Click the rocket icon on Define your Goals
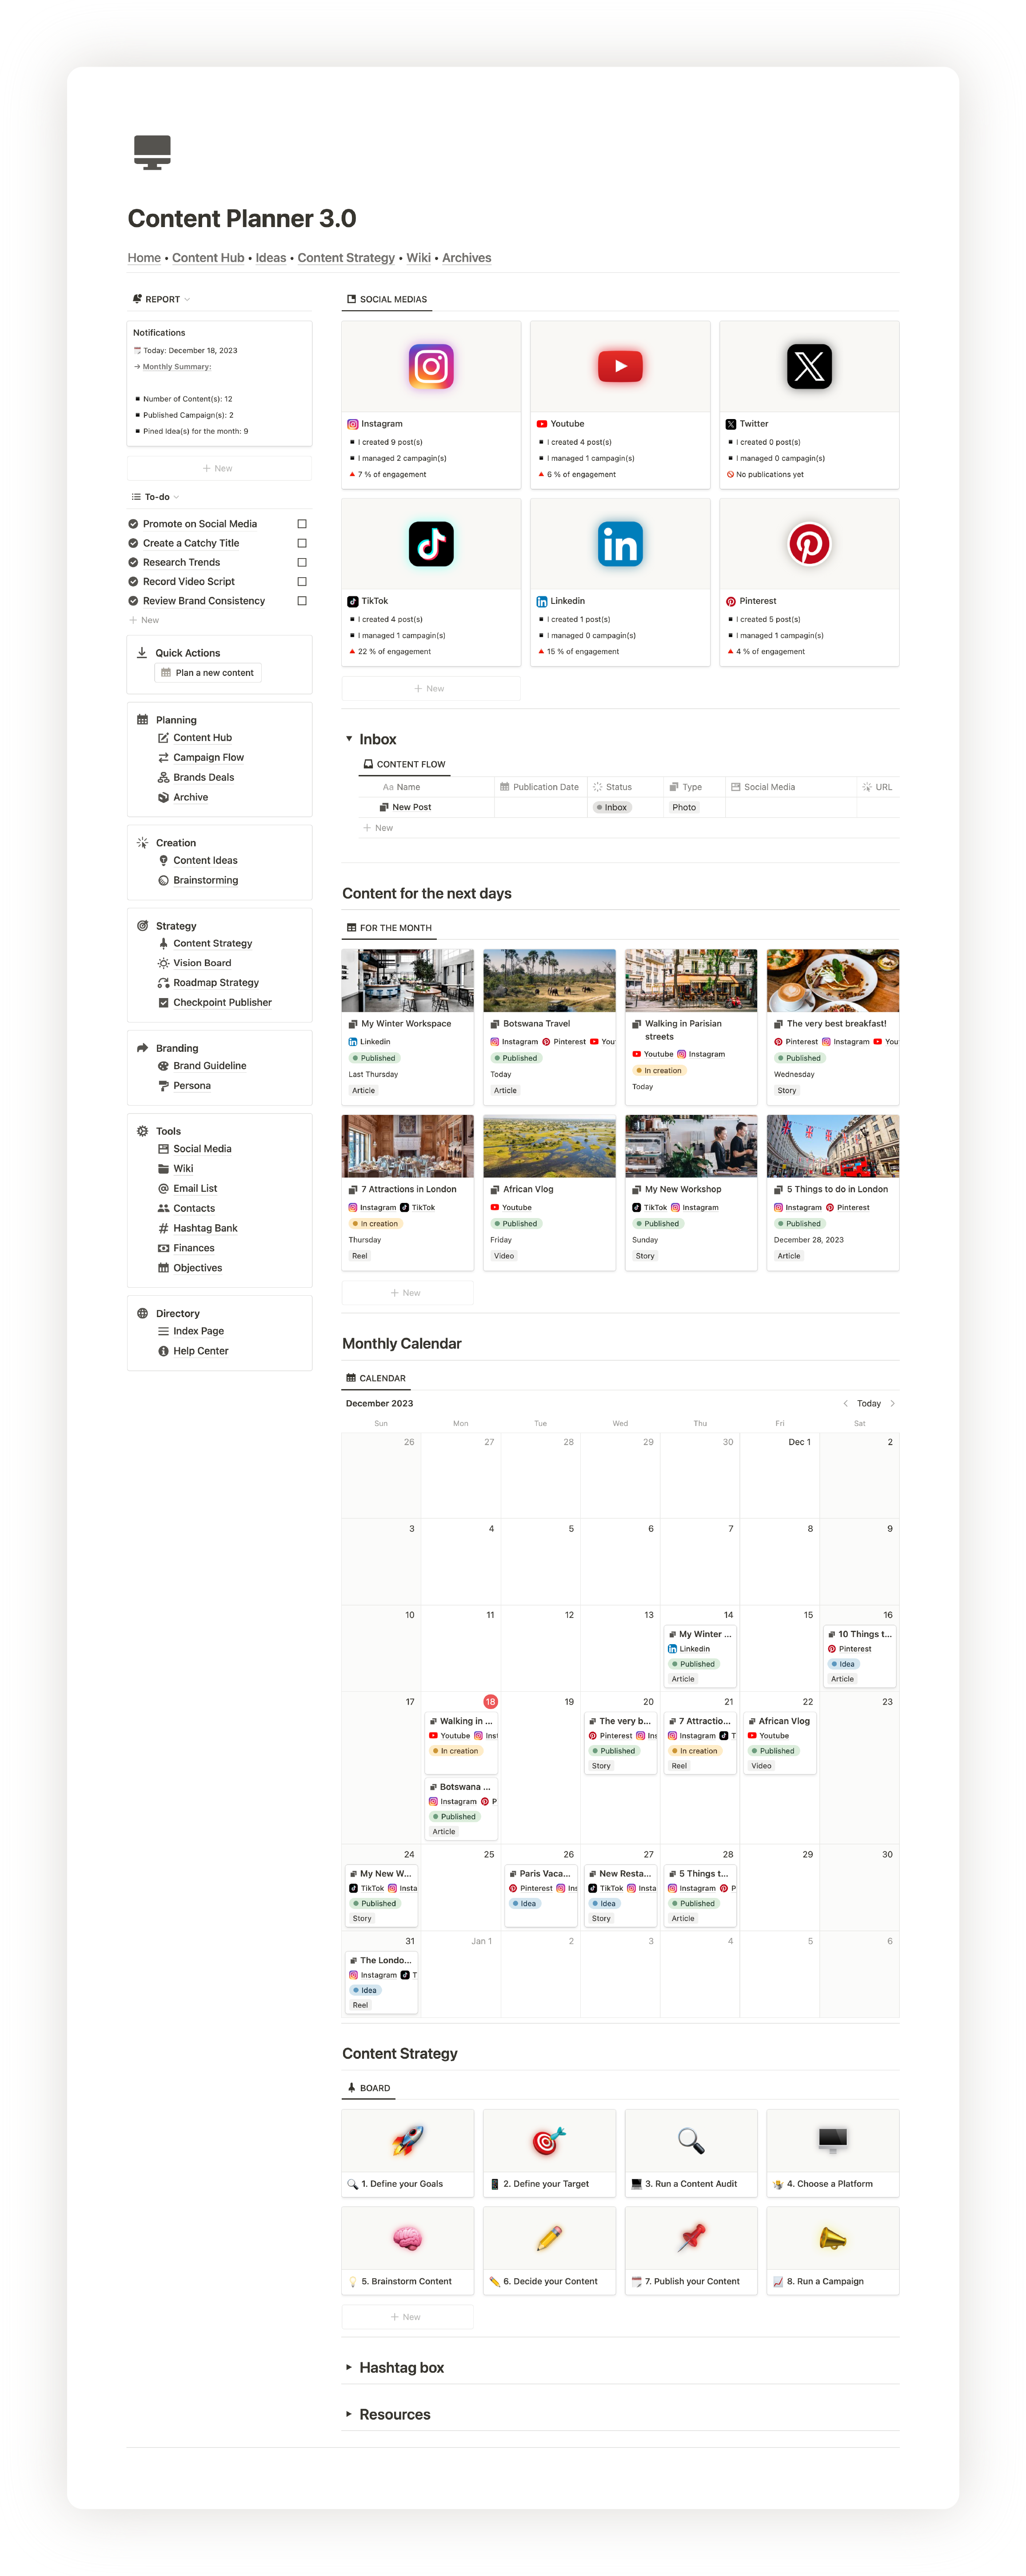 click(x=408, y=2141)
